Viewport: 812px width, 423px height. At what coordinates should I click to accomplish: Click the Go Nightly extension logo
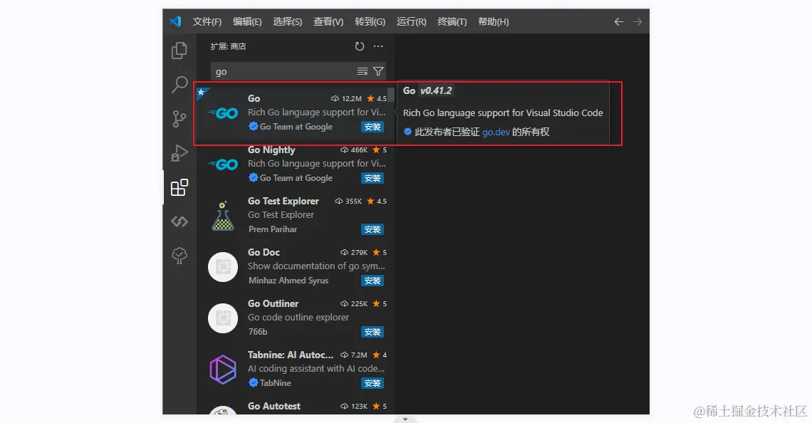coord(223,164)
